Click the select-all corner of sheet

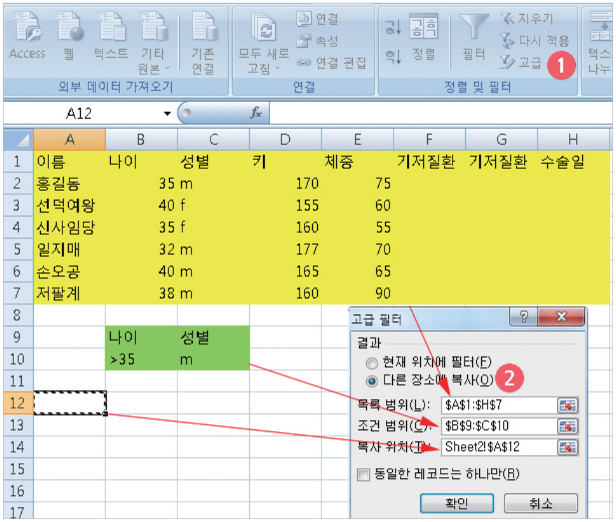[x=18, y=140]
